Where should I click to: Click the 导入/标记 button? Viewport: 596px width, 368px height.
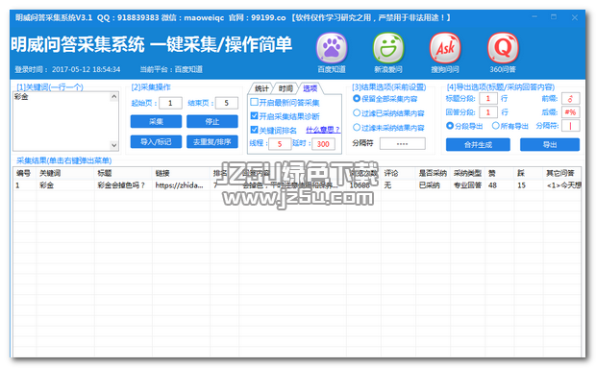click(156, 141)
